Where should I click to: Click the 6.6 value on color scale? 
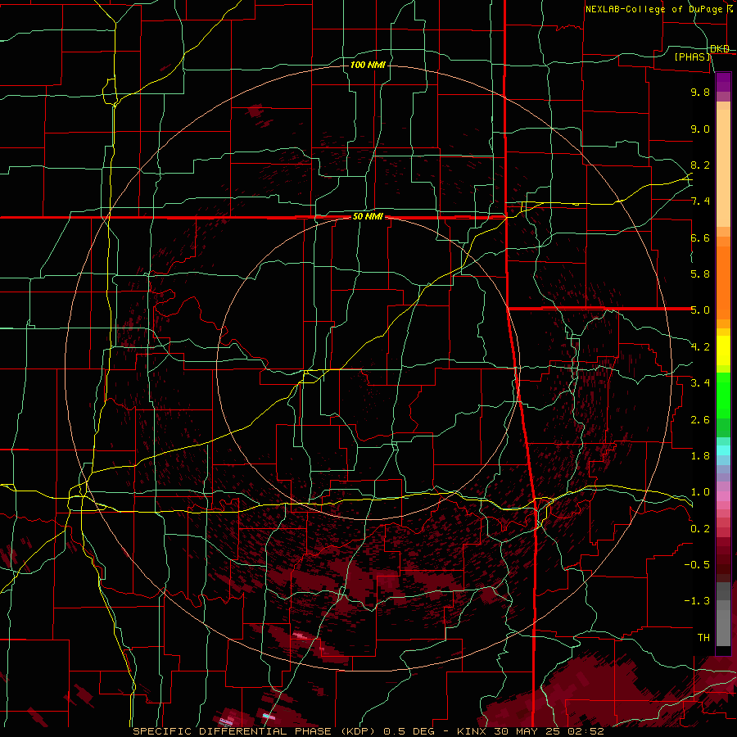click(700, 237)
